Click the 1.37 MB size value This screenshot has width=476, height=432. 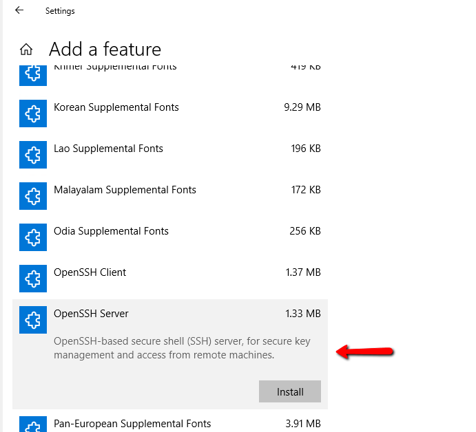pos(303,272)
